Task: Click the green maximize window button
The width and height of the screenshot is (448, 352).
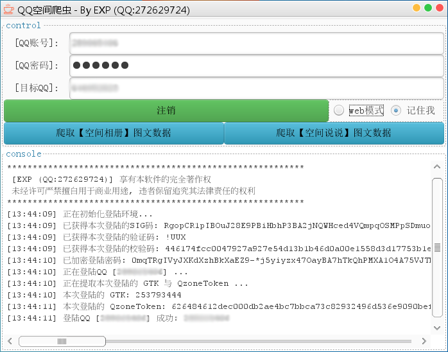Action: 427,8
